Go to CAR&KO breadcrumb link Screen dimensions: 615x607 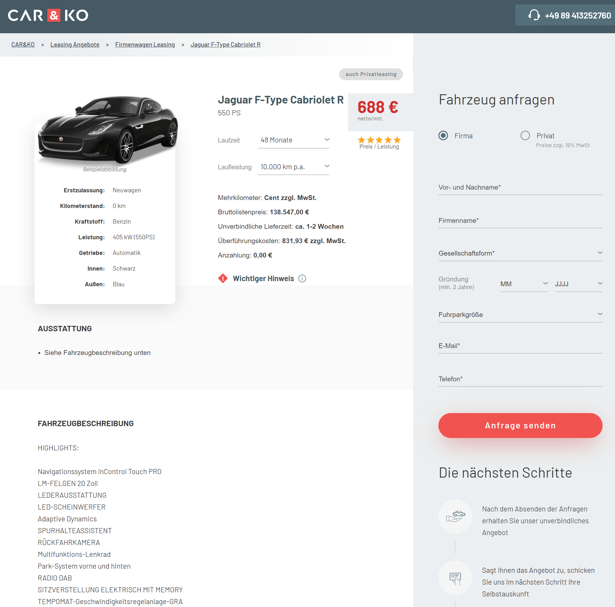pyautogui.click(x=23, y=45)
